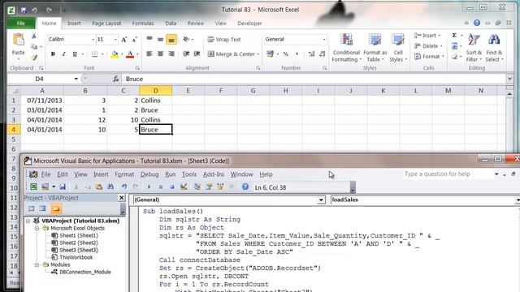520x292 pixels.
Task: Click the Decrease Font Size icon
Action: tap(134, 40)
